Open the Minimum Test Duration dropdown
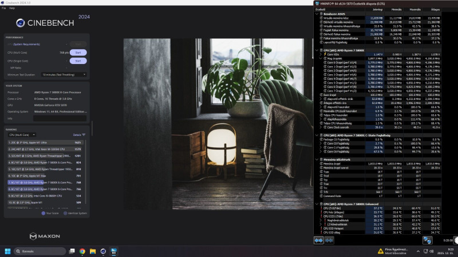The image size is (458, 257). [64, 75]
